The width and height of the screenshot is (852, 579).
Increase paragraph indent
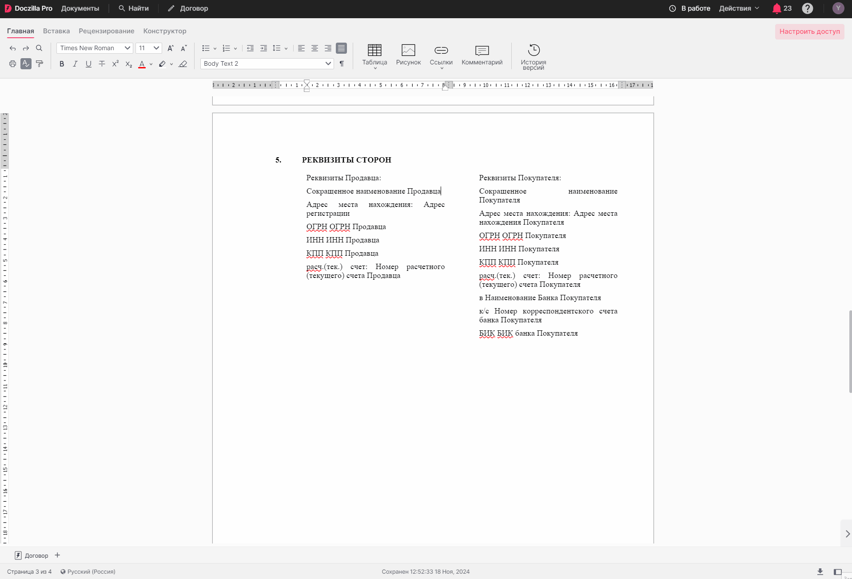[263, 48]
